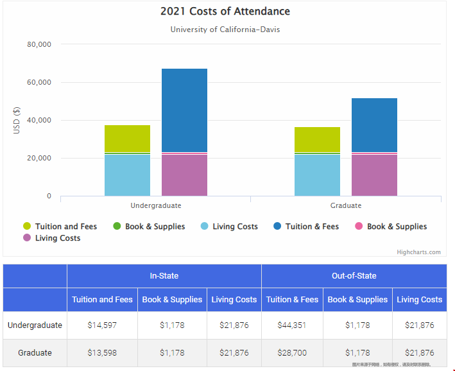455x371 pixels.
Task: Click the Out-of-State Living Costs column header
Action: (x=420, y=300)
